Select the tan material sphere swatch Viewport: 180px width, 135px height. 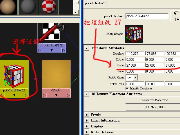(x=8, y=7)
